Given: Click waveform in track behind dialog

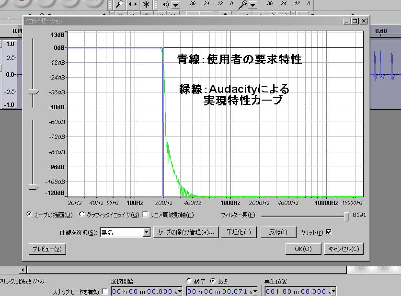Looking at the screenshot, I should pyautogui.click(x=386, y=74).
